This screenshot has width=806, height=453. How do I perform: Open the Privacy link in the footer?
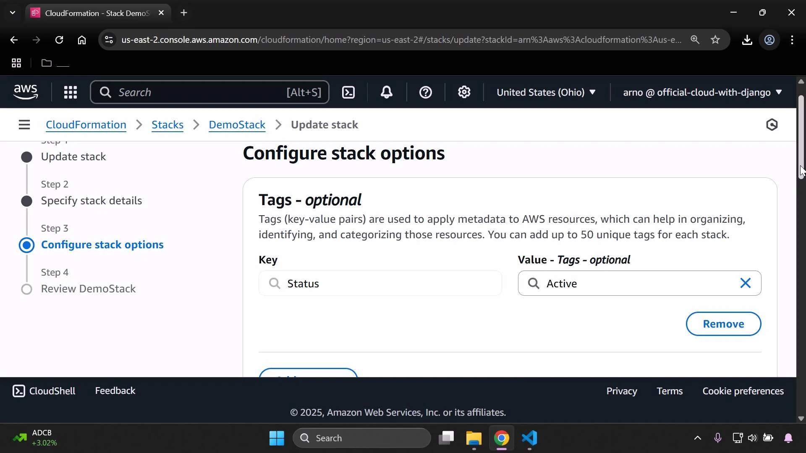tap(622, 391)
